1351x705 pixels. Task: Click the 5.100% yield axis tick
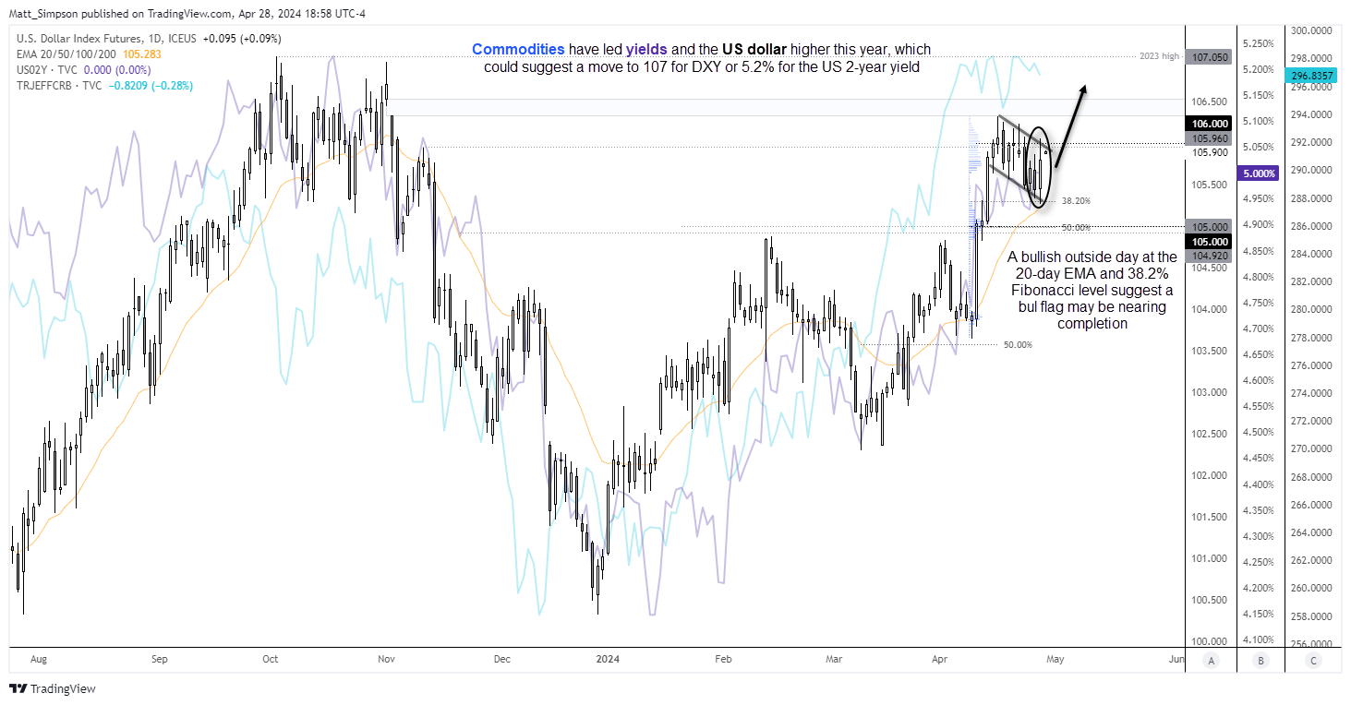tap(1260, 121)
